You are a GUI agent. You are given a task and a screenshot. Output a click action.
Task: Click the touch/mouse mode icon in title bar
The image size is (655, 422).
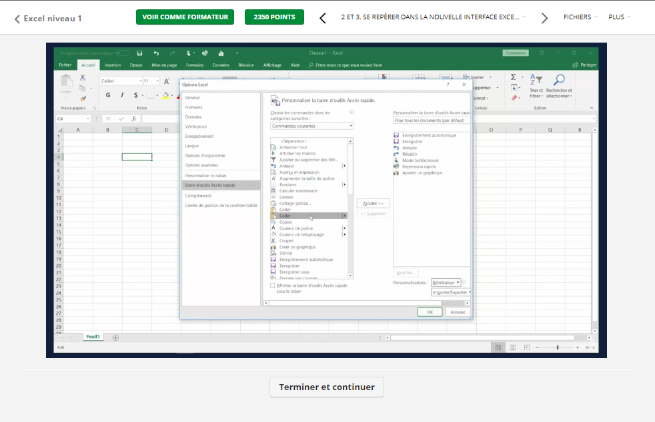pyautogui.click(x=188, y=53)
